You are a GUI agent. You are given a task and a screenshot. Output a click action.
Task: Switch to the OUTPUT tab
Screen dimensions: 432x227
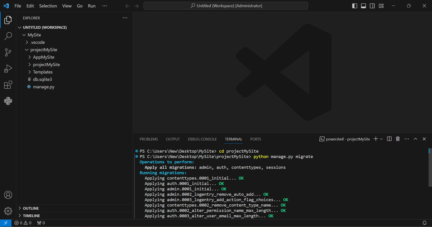173,139
